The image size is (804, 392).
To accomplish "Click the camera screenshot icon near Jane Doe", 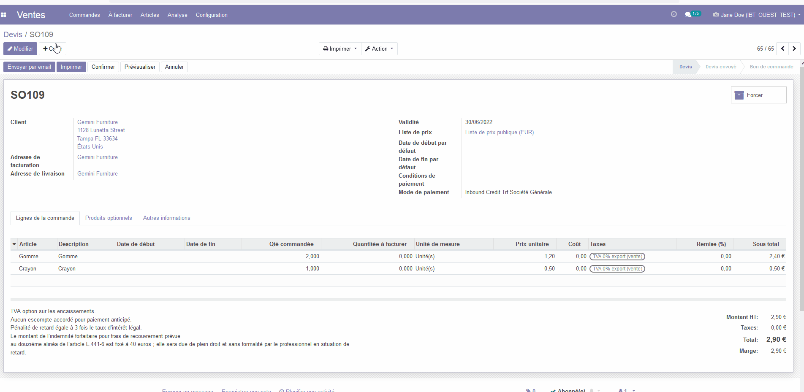I will point(715,15).
